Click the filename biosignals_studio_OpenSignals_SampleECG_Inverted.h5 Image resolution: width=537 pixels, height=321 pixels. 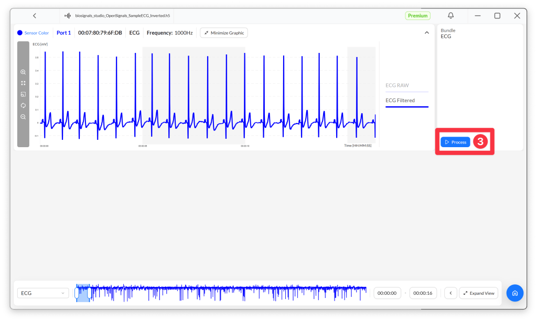click(x=123, y=16)
